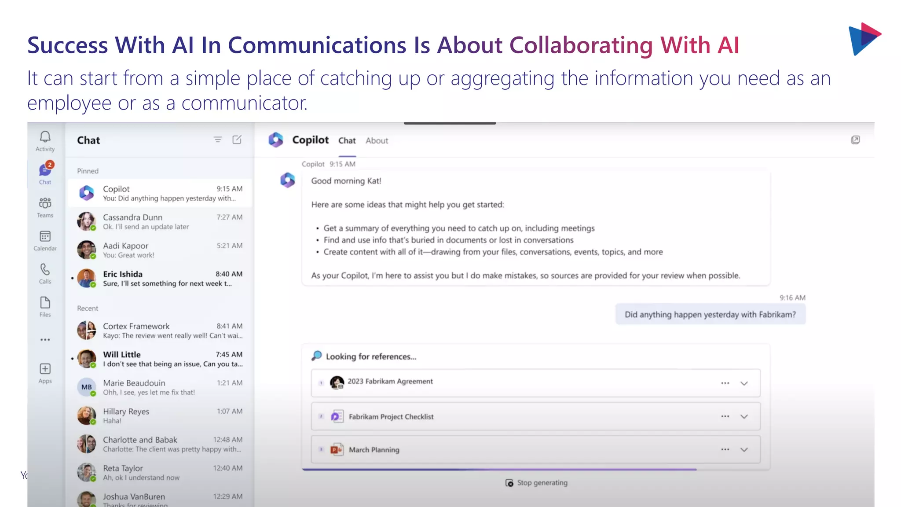Open more options for March Planning
Viewport: 901px width, 507px height.
[x=725, y=449]
